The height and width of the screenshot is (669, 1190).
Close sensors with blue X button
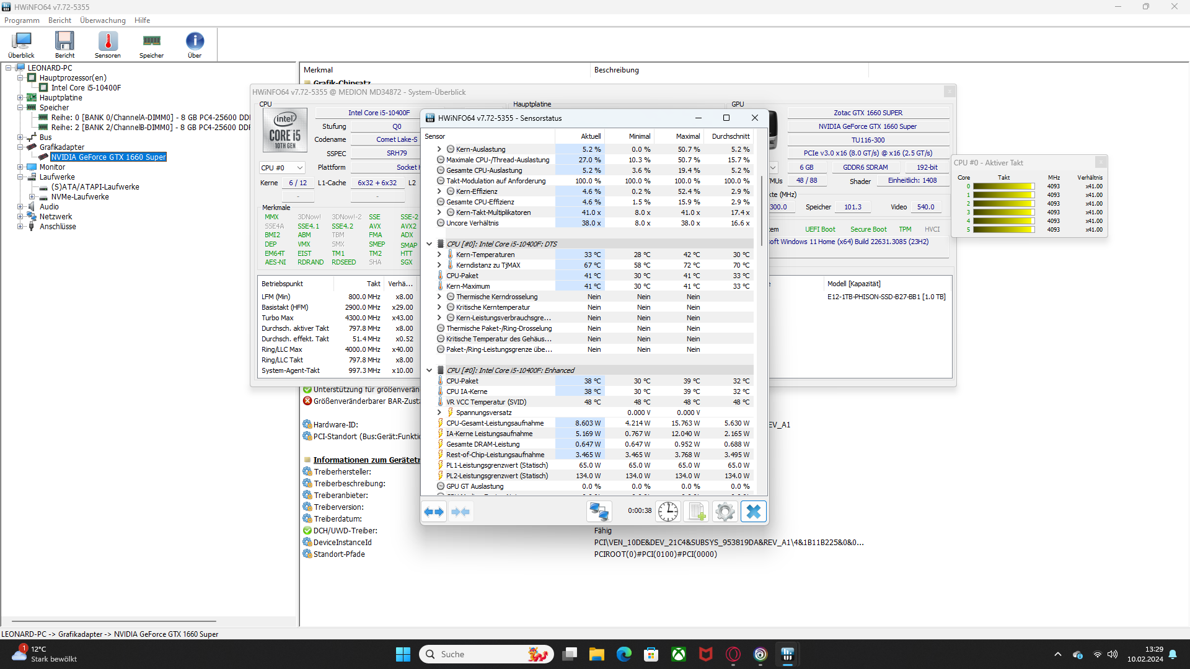coord(753,512)
